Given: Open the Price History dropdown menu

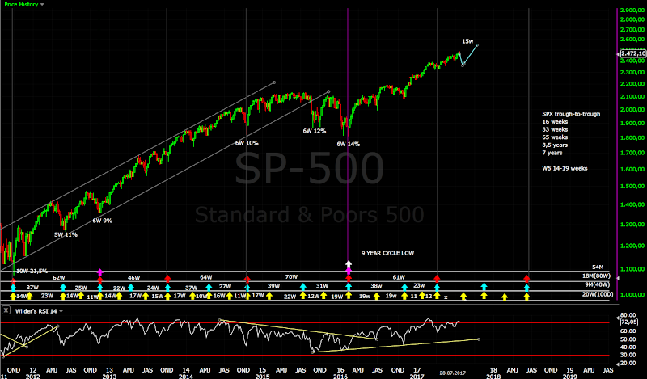Looking at the screenshot, I should tap(24, 4).
